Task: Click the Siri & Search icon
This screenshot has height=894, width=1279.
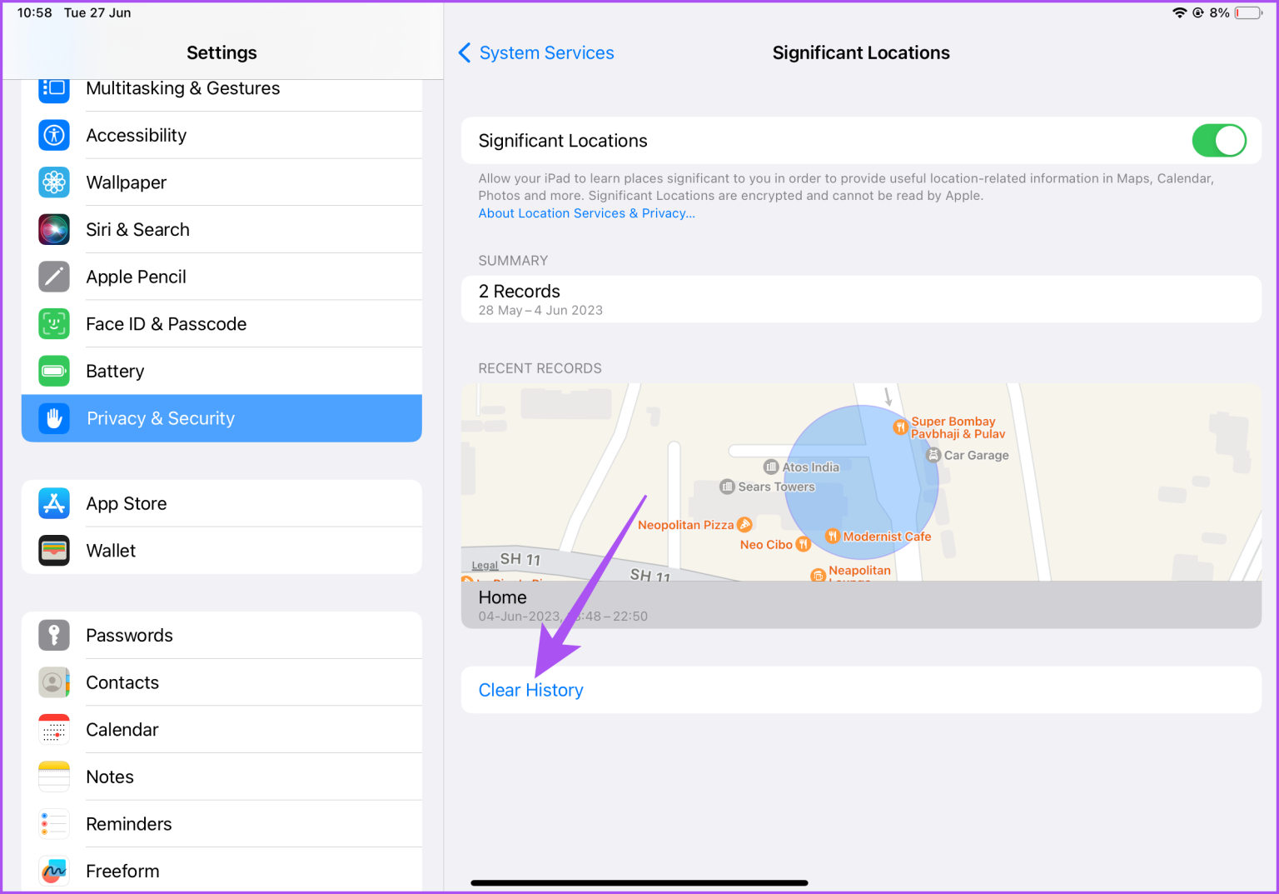Action: click(53, 229)
